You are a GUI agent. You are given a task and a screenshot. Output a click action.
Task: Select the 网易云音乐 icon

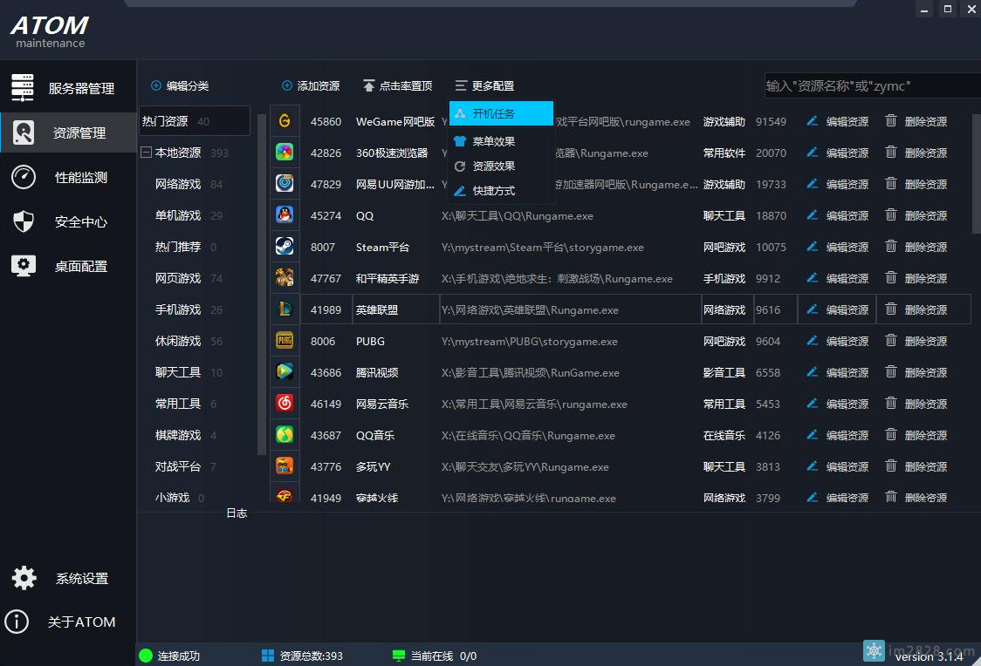[285, 404]
